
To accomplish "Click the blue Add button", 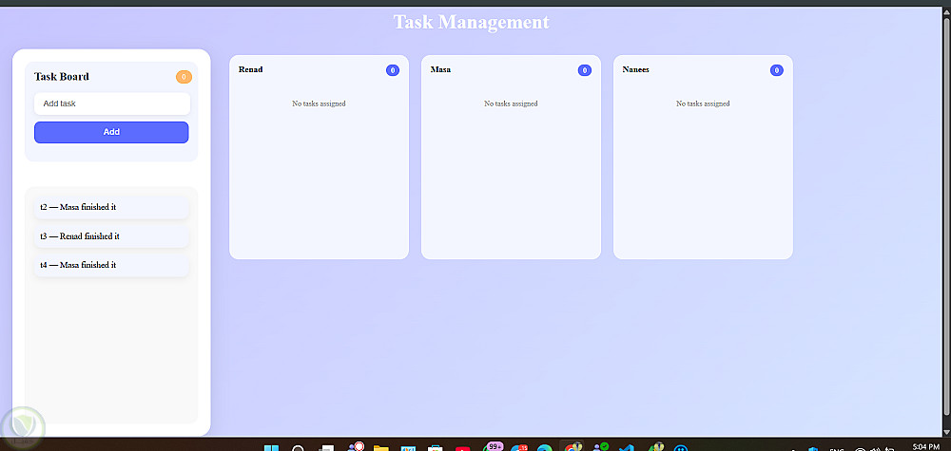I will 111,132.
